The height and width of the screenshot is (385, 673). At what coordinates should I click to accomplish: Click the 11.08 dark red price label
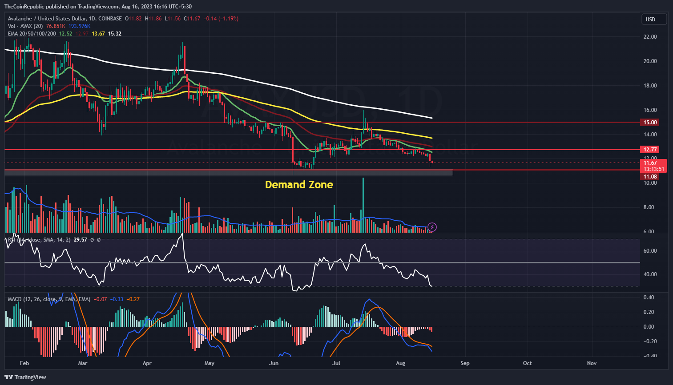click(x=650, y=177)
